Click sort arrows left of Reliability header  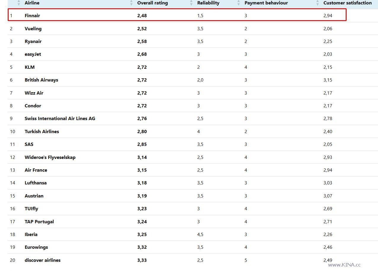[191, 3]
